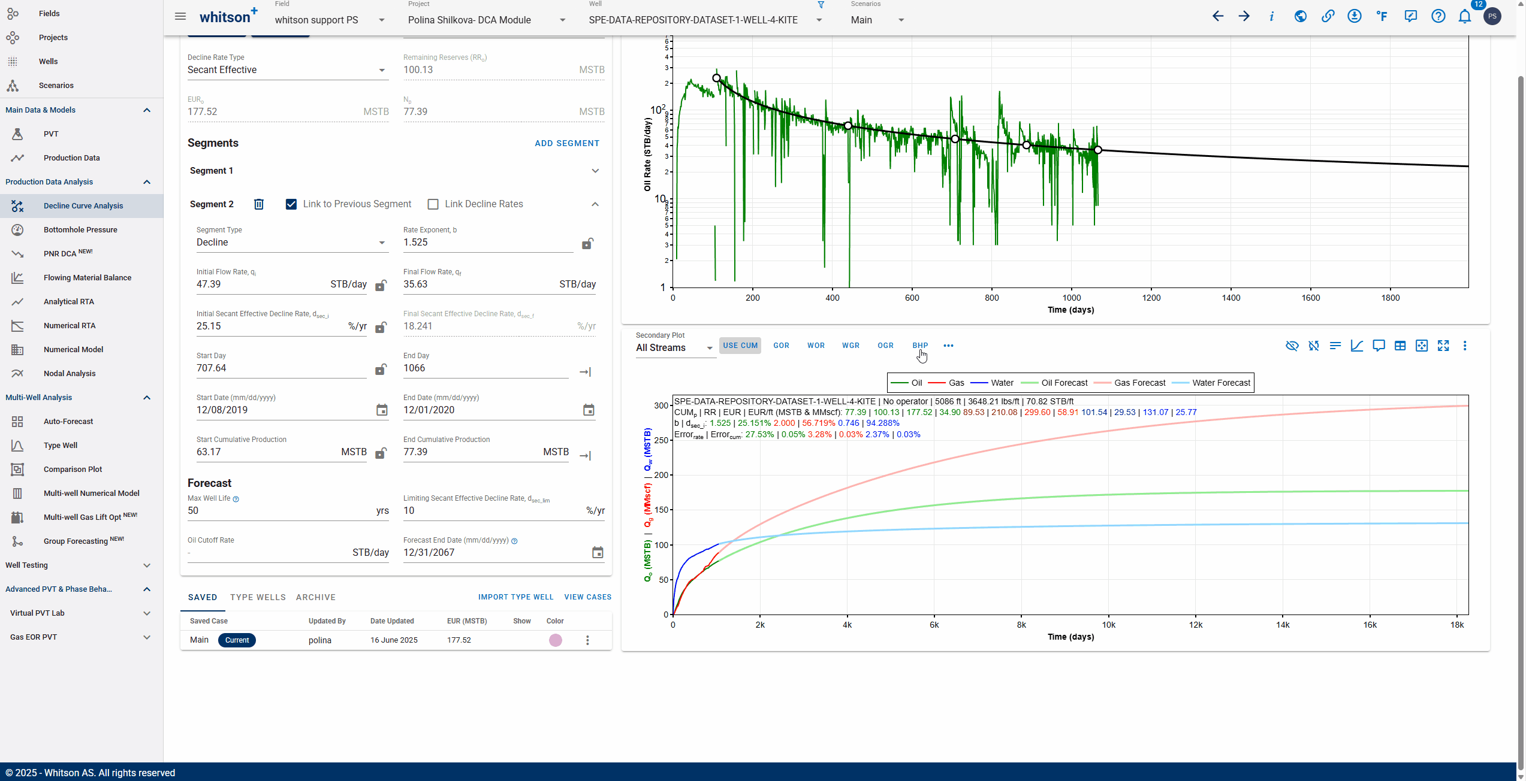Go forward with the right arrow icon
Viewport: 1526px width, 781px height.
(x=1244, y=16)
